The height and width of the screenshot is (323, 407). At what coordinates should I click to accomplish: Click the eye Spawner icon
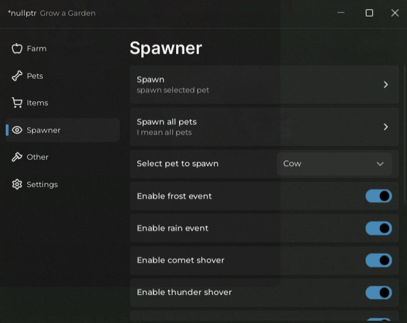17,130
